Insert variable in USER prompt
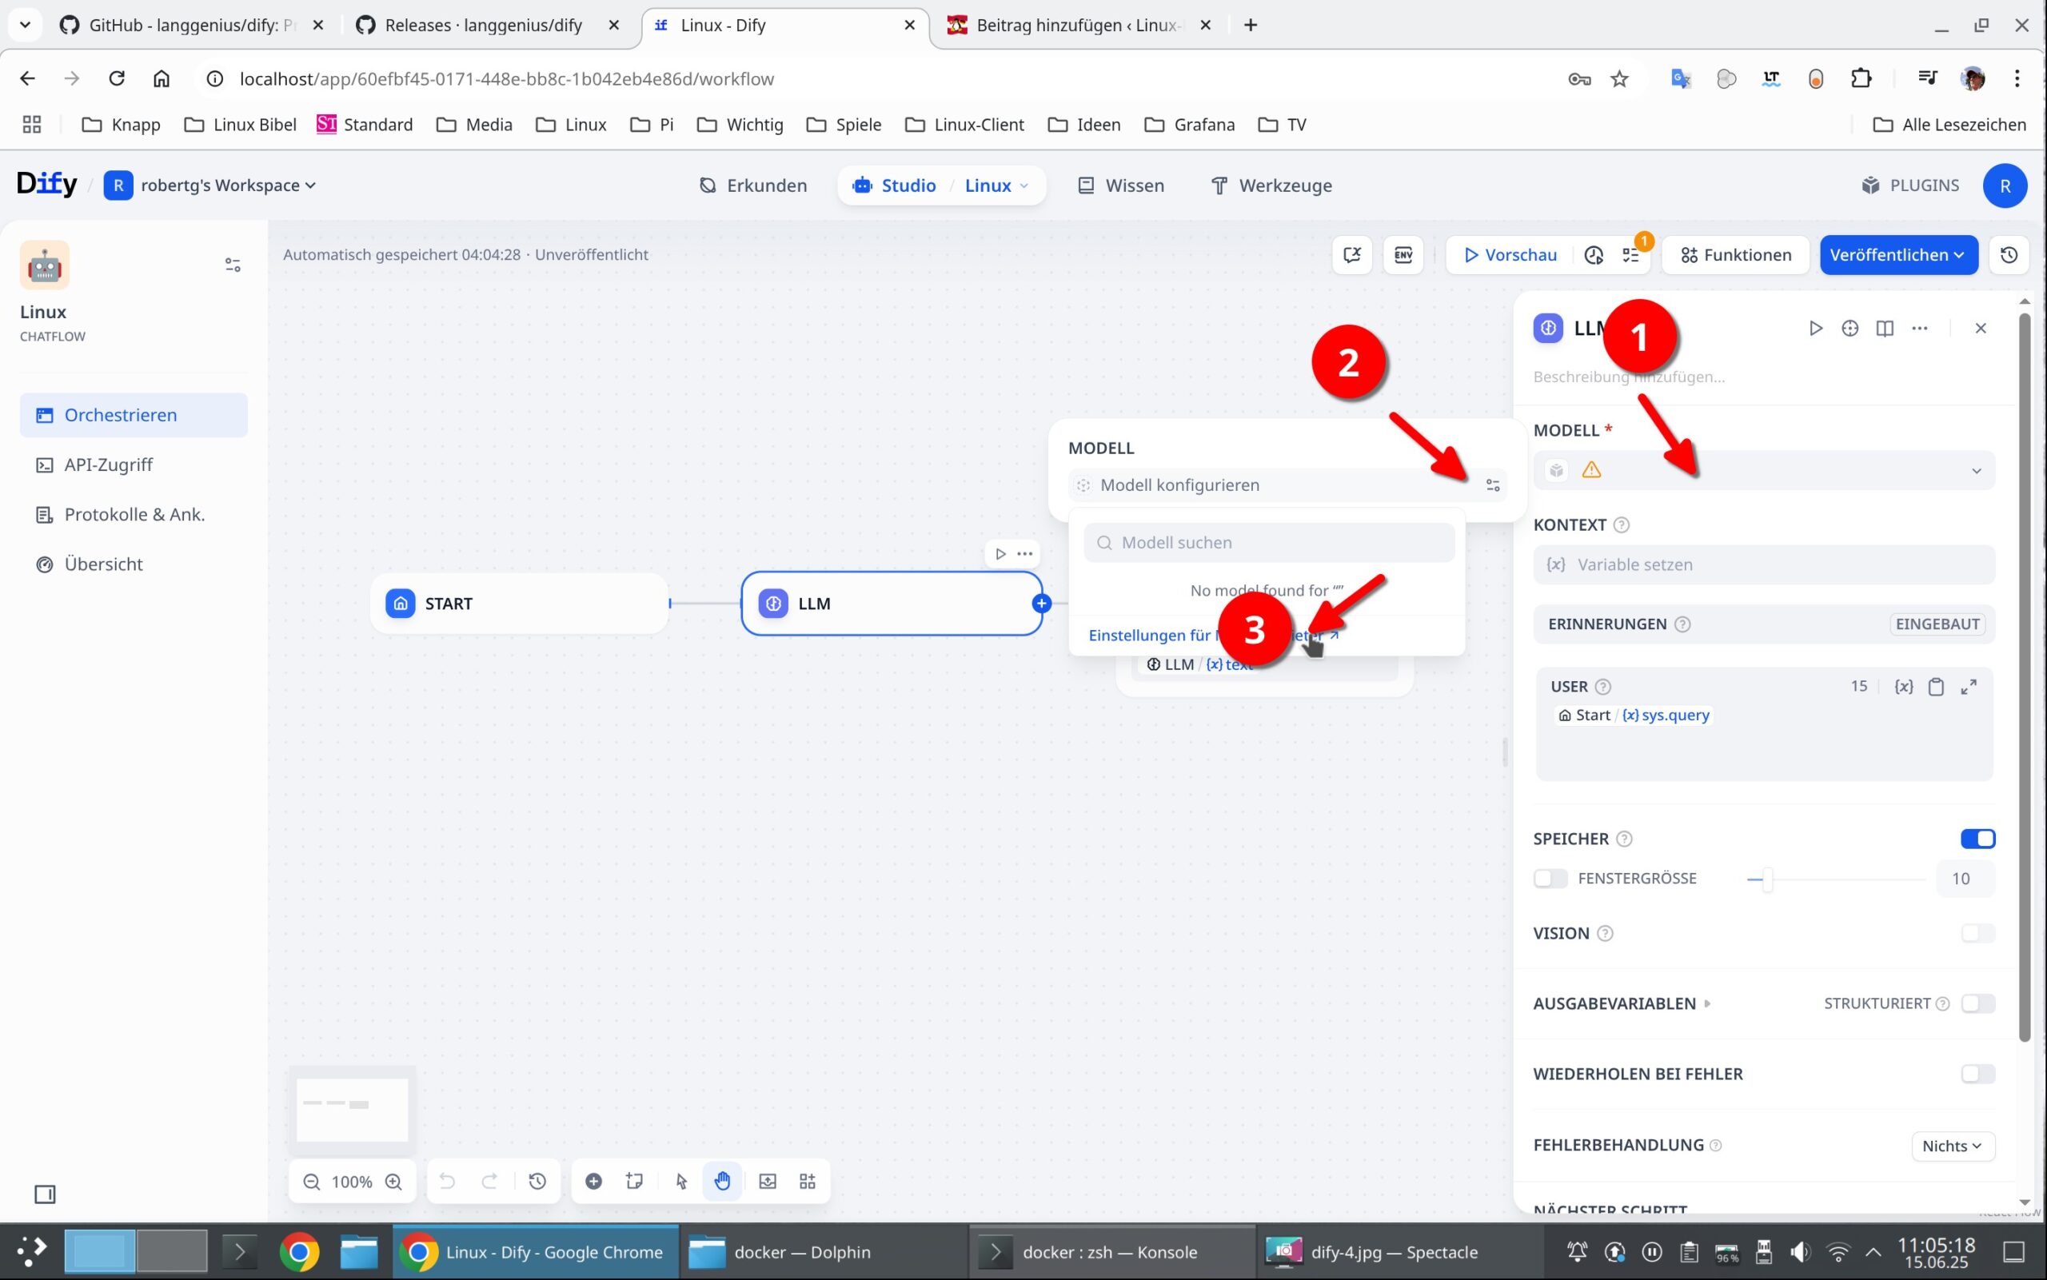Screen dimensions: 2047x1280 (x=1904, y=687)
